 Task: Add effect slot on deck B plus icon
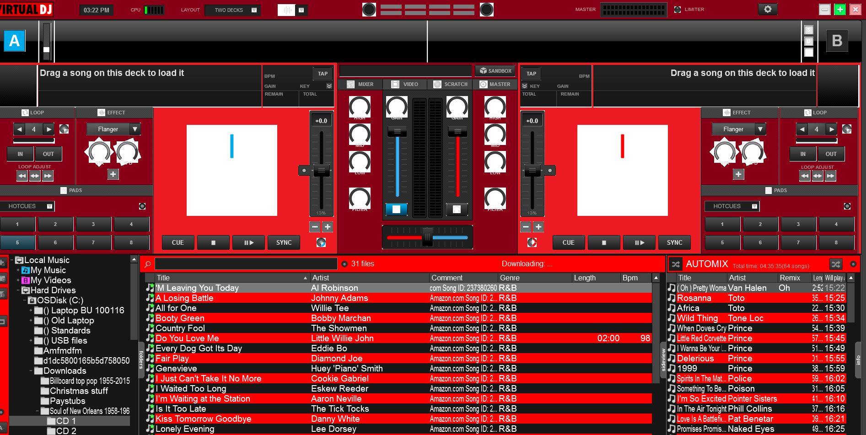738,174
